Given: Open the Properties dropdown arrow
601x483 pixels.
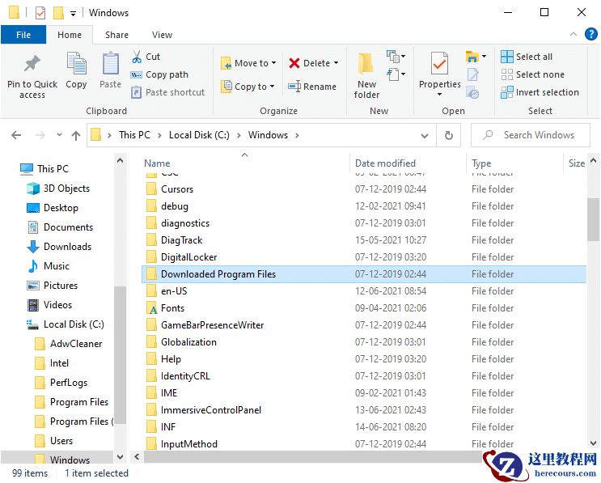Looking at the screenshot, I should 440,95.
